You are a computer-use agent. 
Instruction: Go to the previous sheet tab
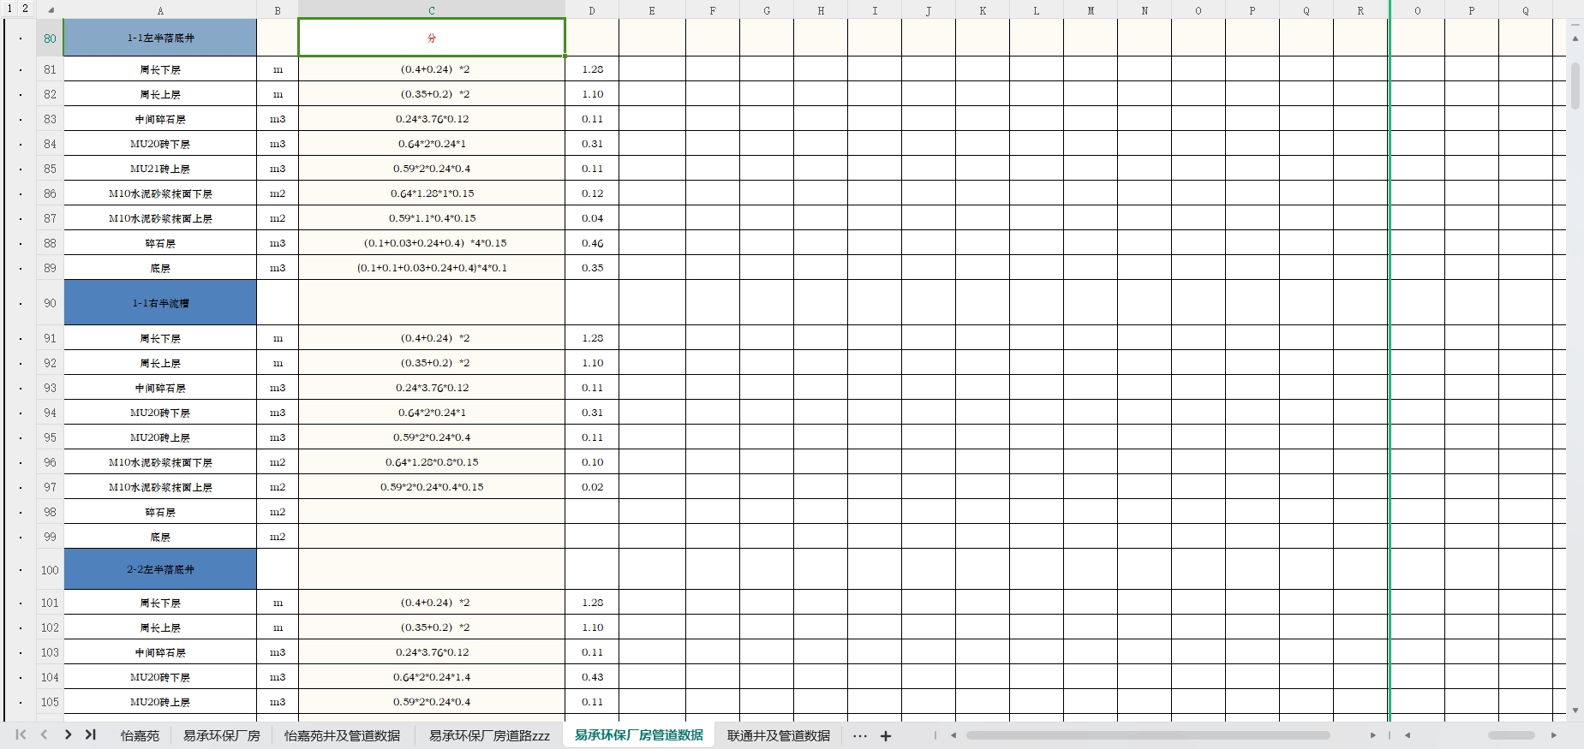coord(44,734)
